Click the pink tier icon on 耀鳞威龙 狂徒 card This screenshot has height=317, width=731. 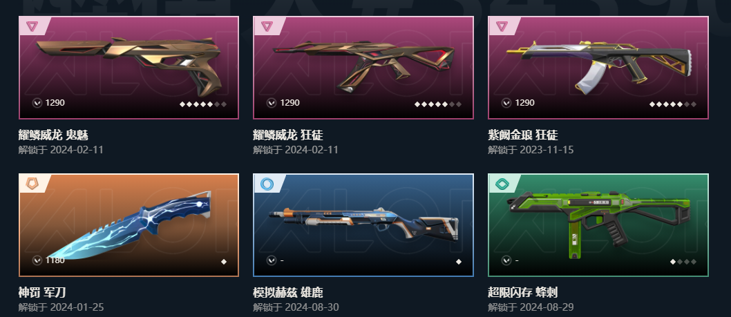pos(267,26)
